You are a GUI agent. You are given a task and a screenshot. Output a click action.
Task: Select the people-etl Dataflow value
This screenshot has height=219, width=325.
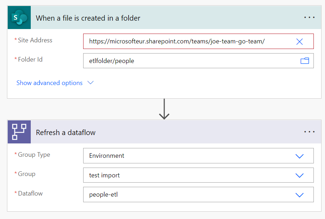103,195
